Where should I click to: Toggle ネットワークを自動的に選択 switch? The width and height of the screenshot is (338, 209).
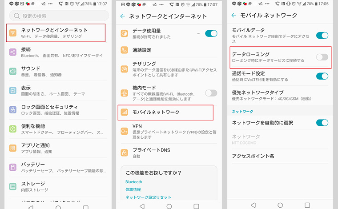(x=322, y=123)
